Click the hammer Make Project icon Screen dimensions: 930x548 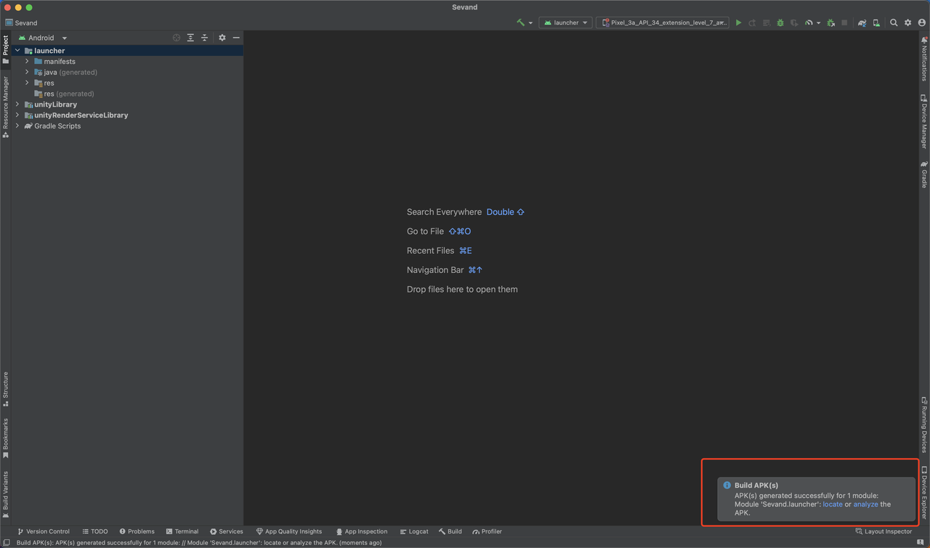pos(521,23)
